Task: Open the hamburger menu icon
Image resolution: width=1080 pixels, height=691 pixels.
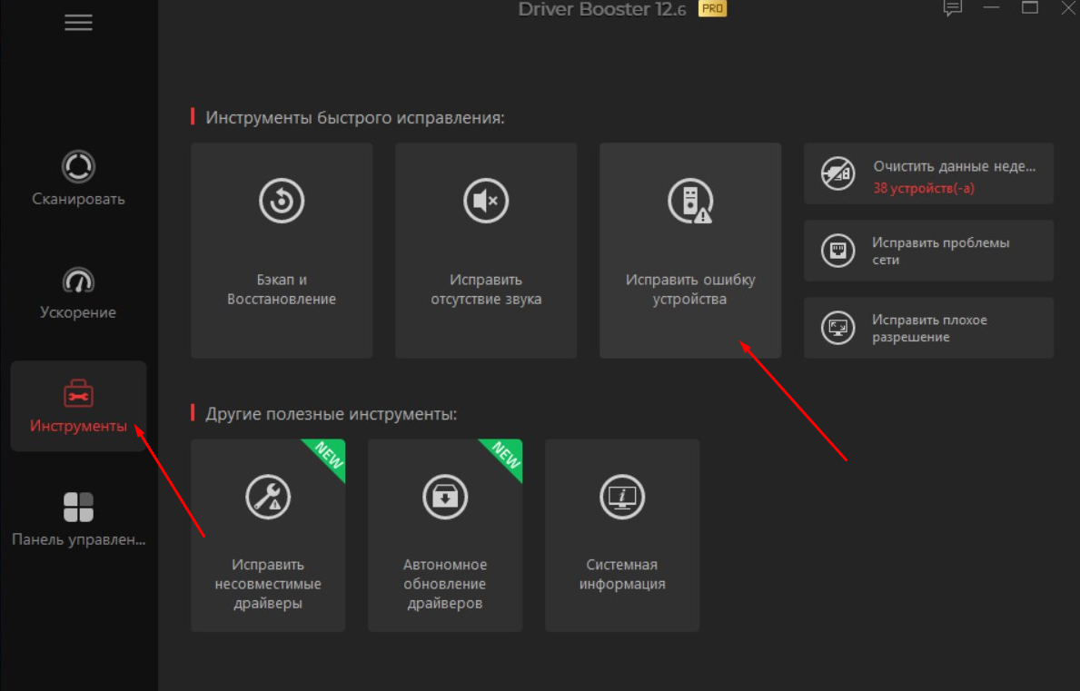Action: pos(78,23)
